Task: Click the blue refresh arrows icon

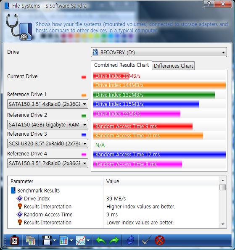Action: 130,240
